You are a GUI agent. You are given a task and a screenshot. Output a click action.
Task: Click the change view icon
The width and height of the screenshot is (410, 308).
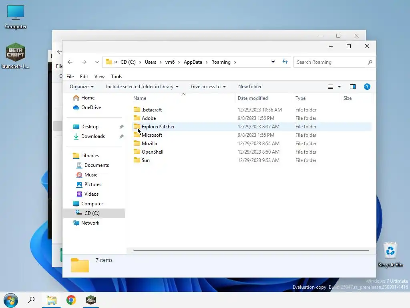330,87
